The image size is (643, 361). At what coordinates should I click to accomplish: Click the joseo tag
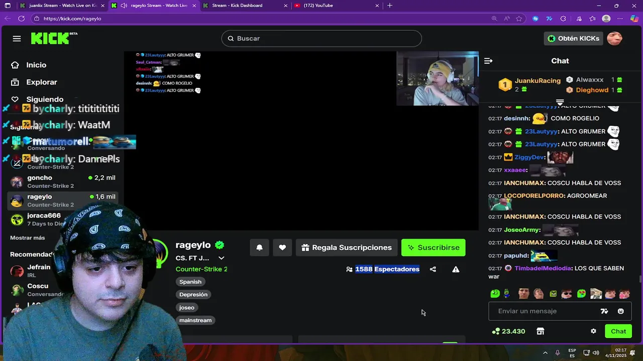point(187,307)
